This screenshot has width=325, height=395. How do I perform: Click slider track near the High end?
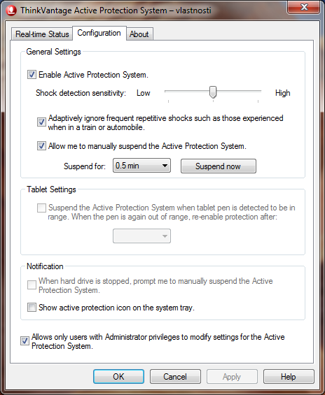[x=255, y=91]
